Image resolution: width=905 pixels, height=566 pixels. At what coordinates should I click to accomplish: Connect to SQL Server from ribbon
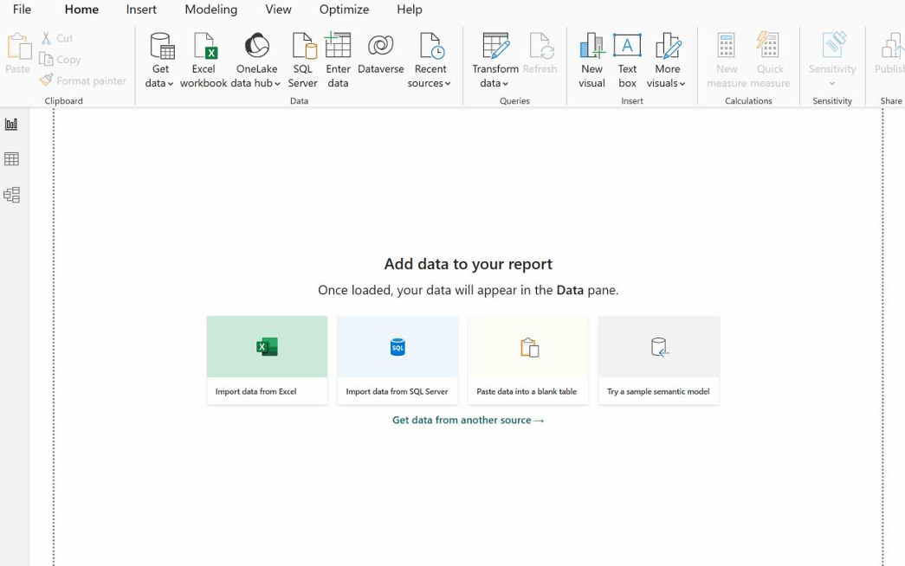click(x=303, y=61)
